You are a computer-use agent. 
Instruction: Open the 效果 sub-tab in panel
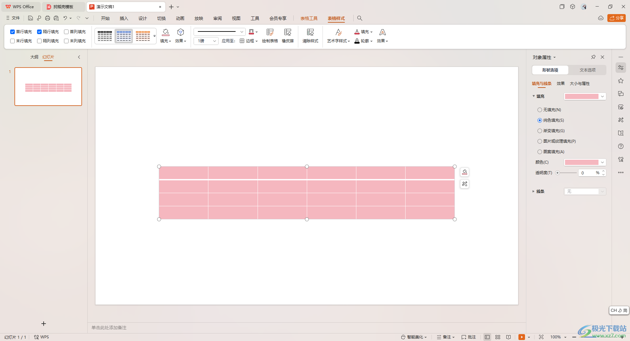561,84
